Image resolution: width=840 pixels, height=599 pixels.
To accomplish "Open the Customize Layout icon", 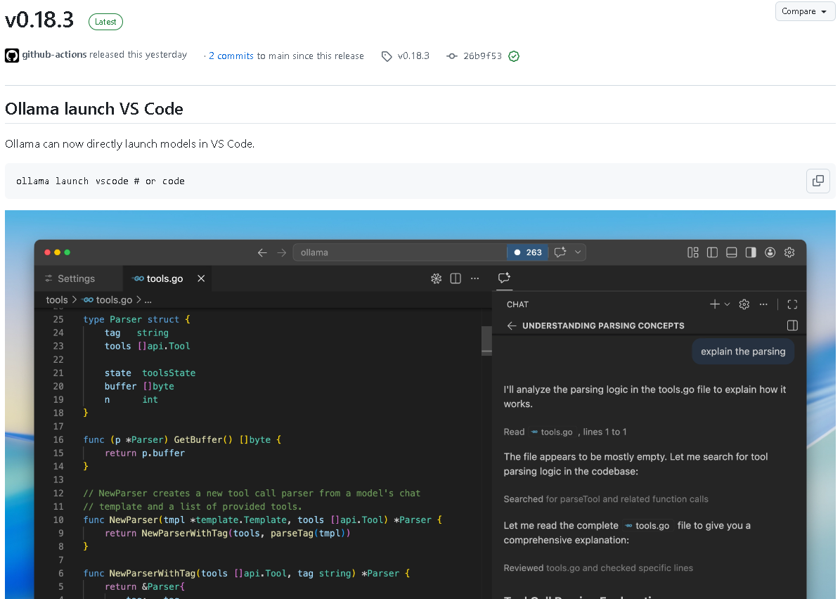I will coord(692,252).
